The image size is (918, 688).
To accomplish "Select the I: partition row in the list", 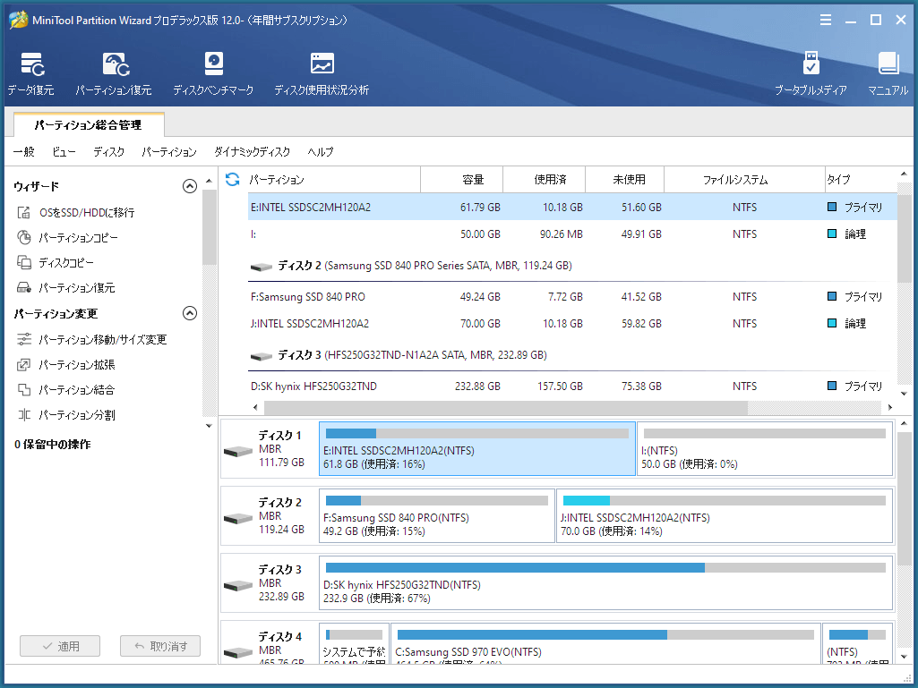I will point(572,234).
